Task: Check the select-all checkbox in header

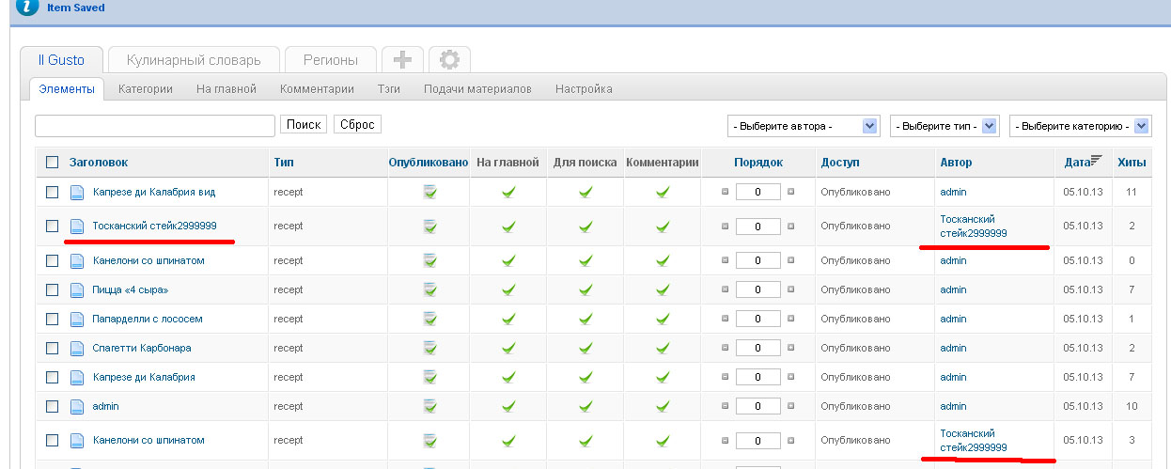Action: coord(53,163)
